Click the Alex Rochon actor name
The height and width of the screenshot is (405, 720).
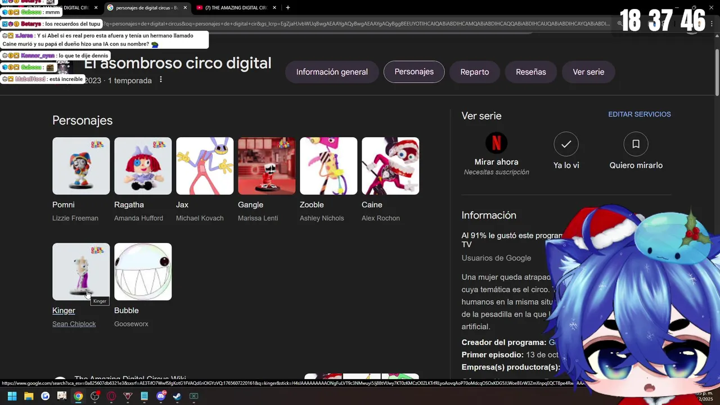click(x=381, y=218)
